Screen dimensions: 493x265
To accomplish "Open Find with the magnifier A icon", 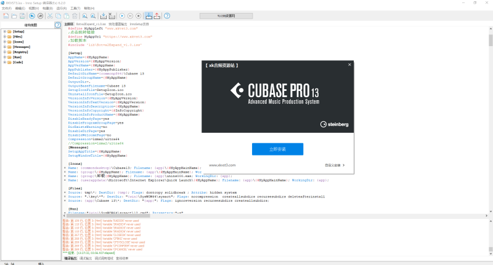I will [x=85, y=16].
